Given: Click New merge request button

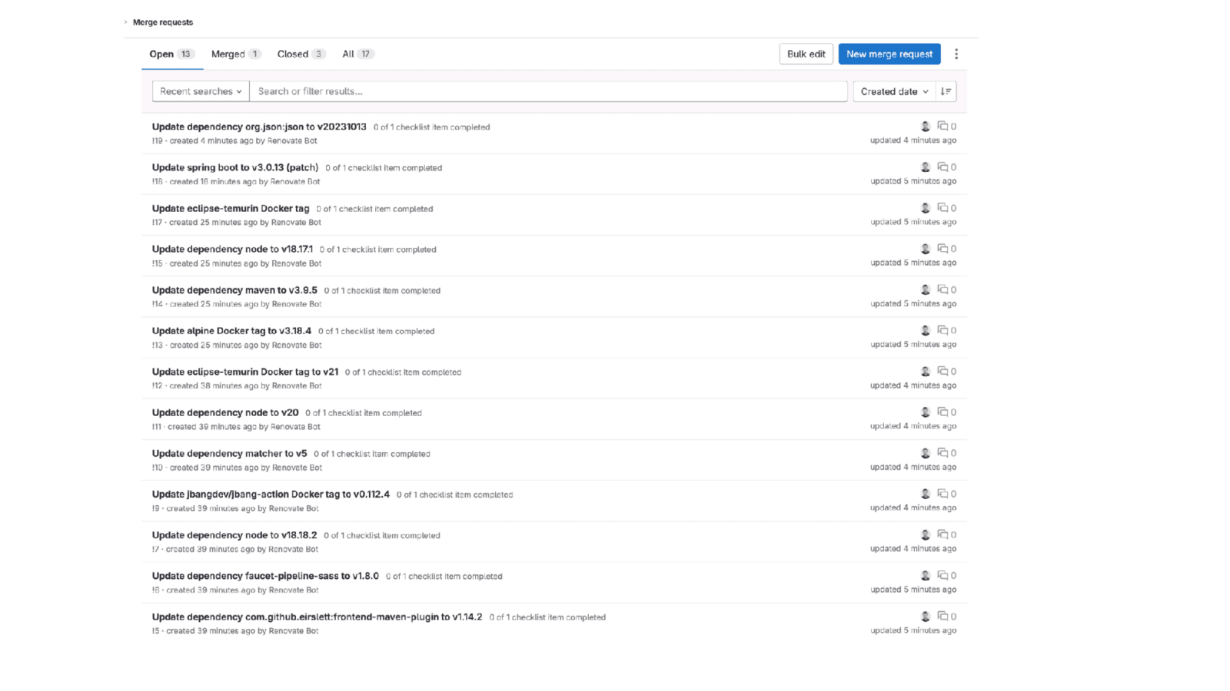Looking at the screenshot, I should click(x=889, y=54).
